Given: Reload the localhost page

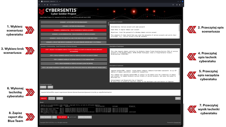Looking at the screenshot, I should tap(45, 5).
